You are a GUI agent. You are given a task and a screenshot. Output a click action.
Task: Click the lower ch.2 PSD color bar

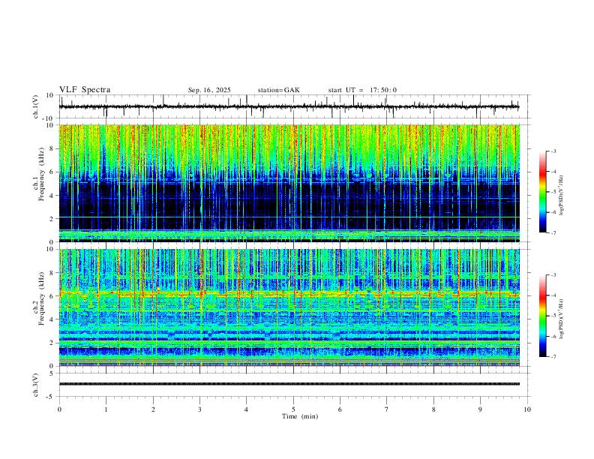[x=542, y=316]
